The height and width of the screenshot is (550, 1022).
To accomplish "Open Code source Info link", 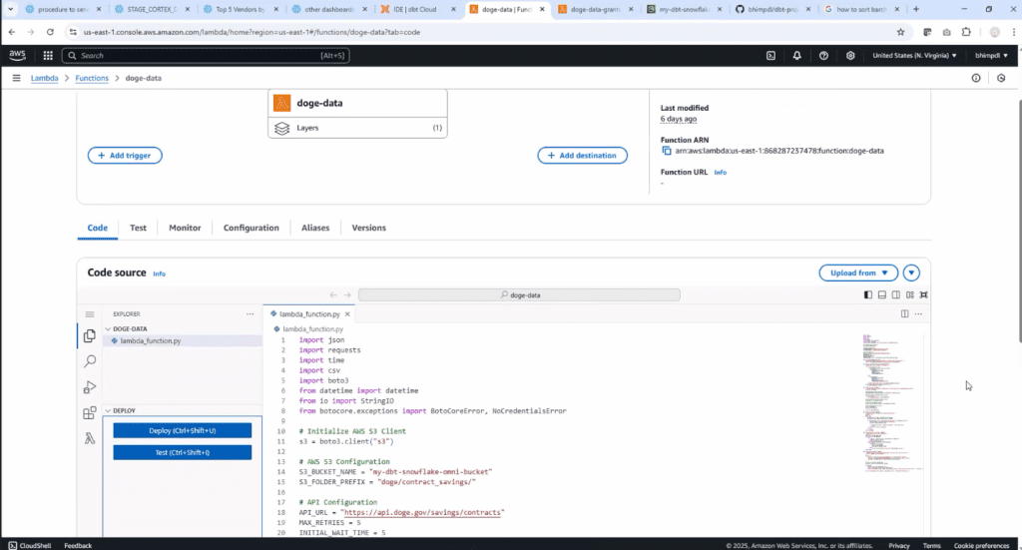I will pos(159,274).
